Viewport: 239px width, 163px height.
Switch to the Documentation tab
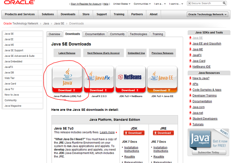95,34
